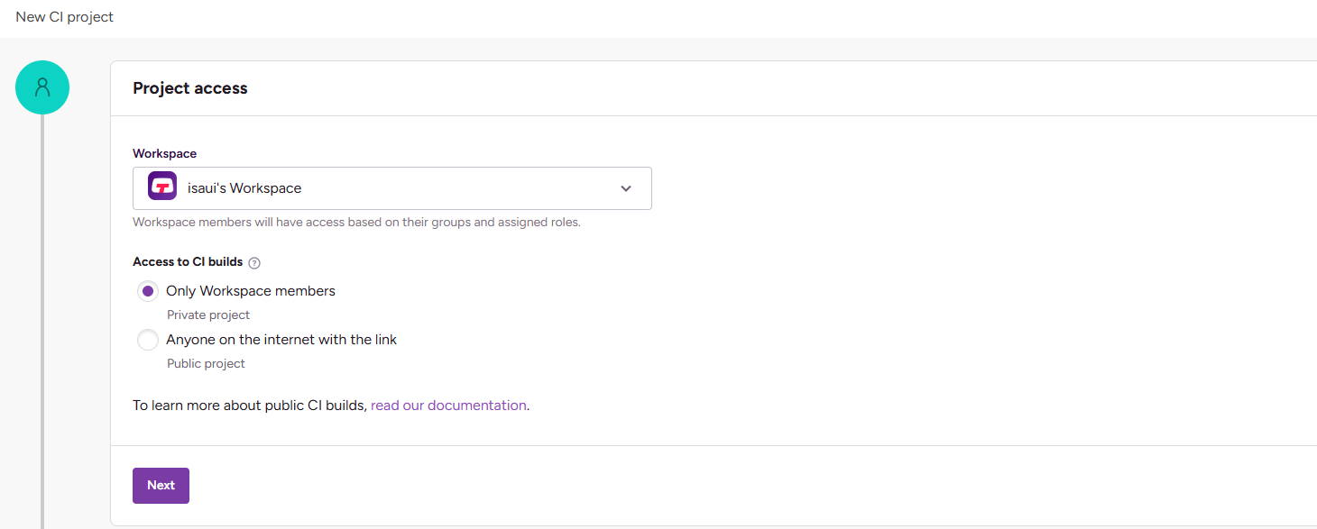Click the help icon beside Access to CI builds

point(254,263)
